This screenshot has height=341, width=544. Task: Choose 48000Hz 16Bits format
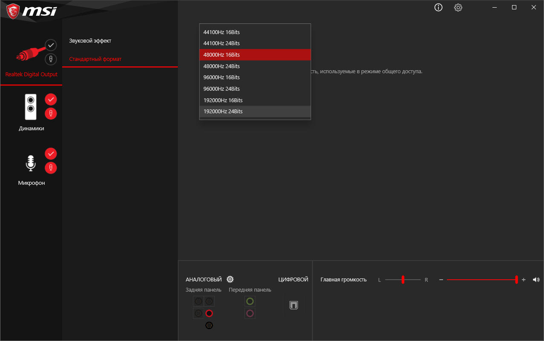coord(255,55)
